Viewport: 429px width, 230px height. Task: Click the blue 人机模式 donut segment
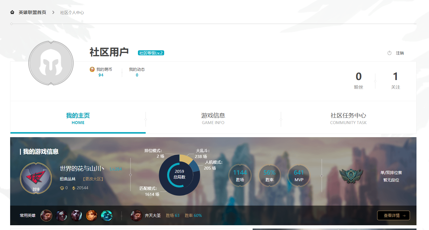coord(195,166)
